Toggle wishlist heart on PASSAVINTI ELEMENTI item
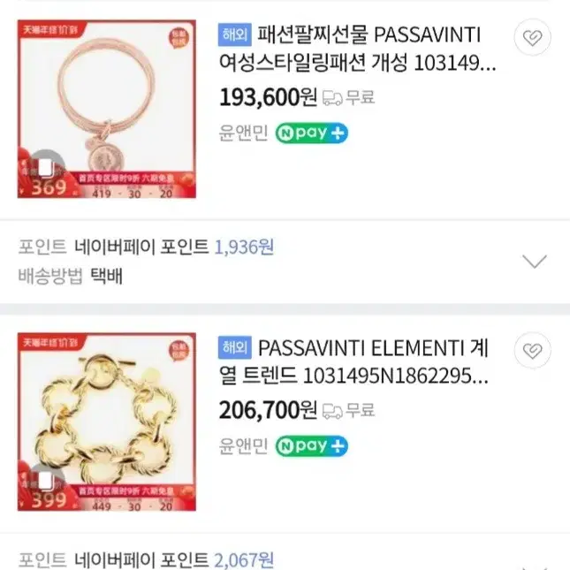 tap(533, 350)
